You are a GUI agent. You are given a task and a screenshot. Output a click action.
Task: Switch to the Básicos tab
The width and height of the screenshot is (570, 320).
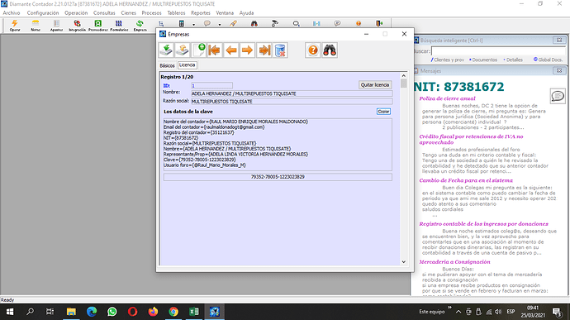[x=167, y=65]
